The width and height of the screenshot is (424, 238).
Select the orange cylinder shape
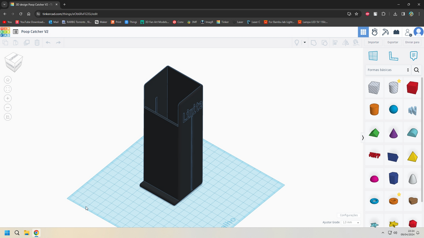(374, 109)
